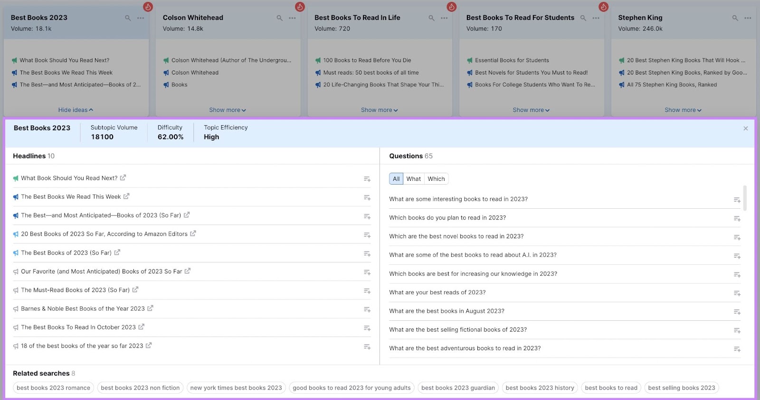Open 'The Must-Read Books of 2023 (So Far)' headline
The image size is (760, 400).
tap(75, 290)
